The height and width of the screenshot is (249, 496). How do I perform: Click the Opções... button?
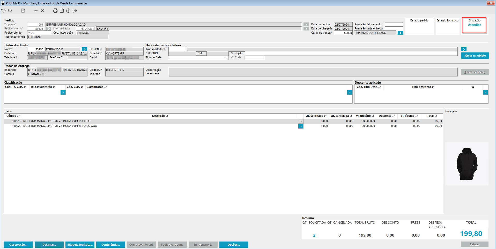[x=234, y=245]
